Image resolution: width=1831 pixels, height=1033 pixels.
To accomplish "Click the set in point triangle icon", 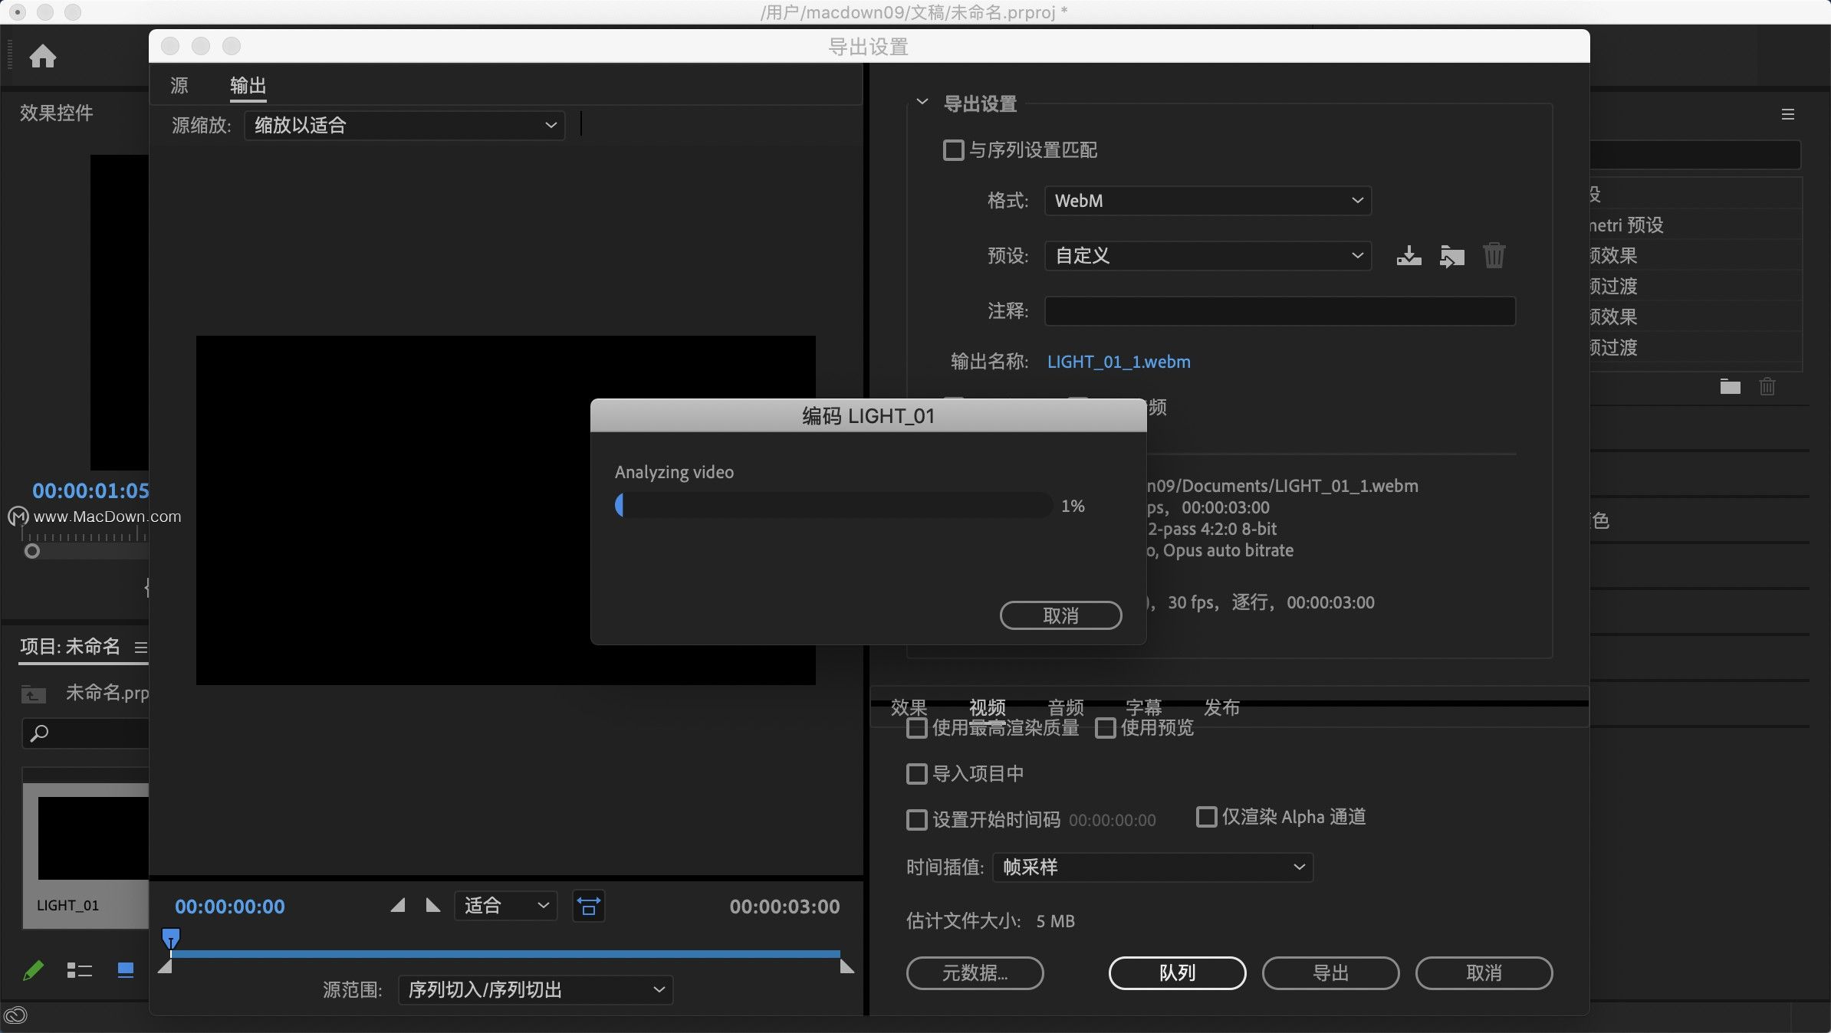I will coord(397,906).
